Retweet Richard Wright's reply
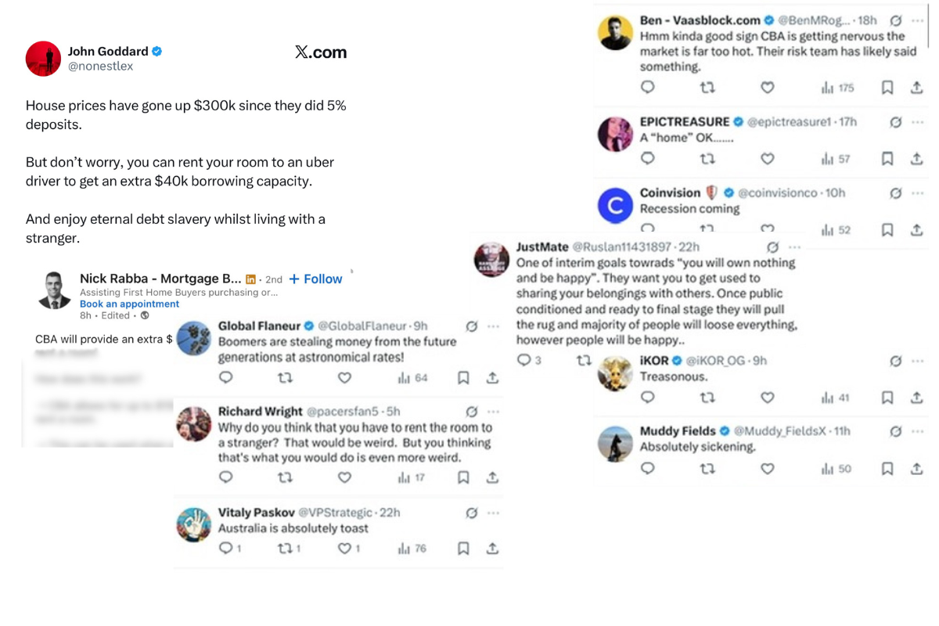The width and height of the screenshot is (939, 626). (285, 477)
